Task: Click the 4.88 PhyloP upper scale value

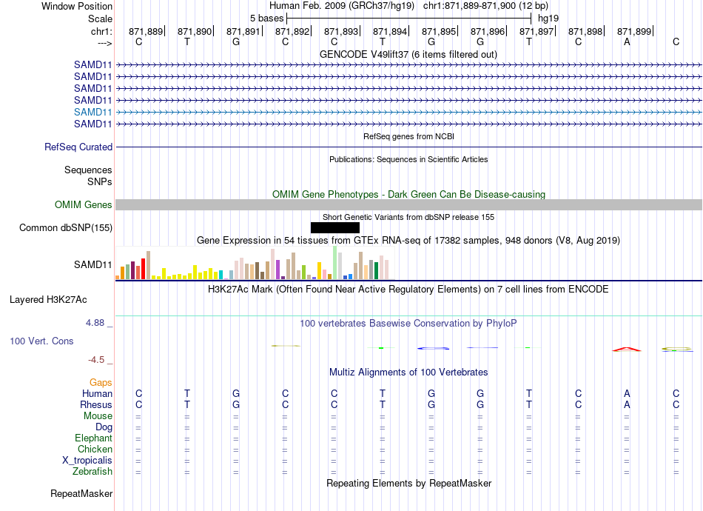Action: tap(95, 323)
